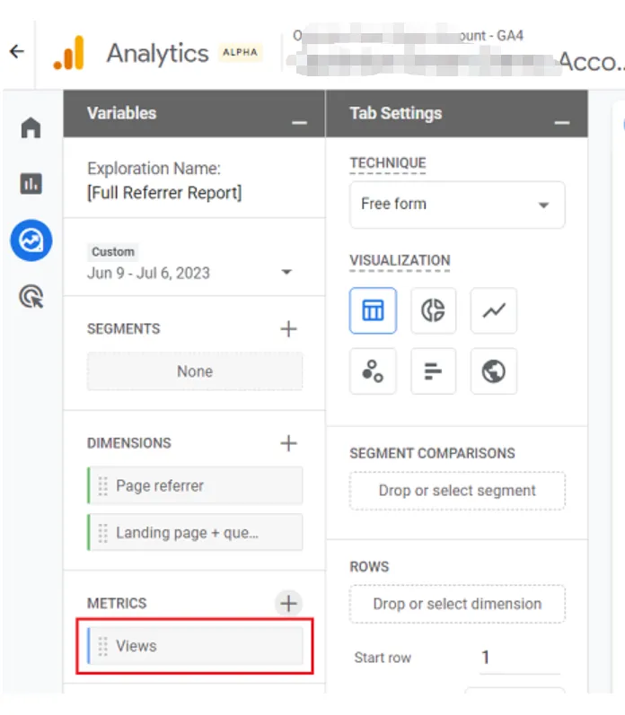This screenshot has width=625, height=715.
Task: Add a new metric with plus
Action: [288, 604]
